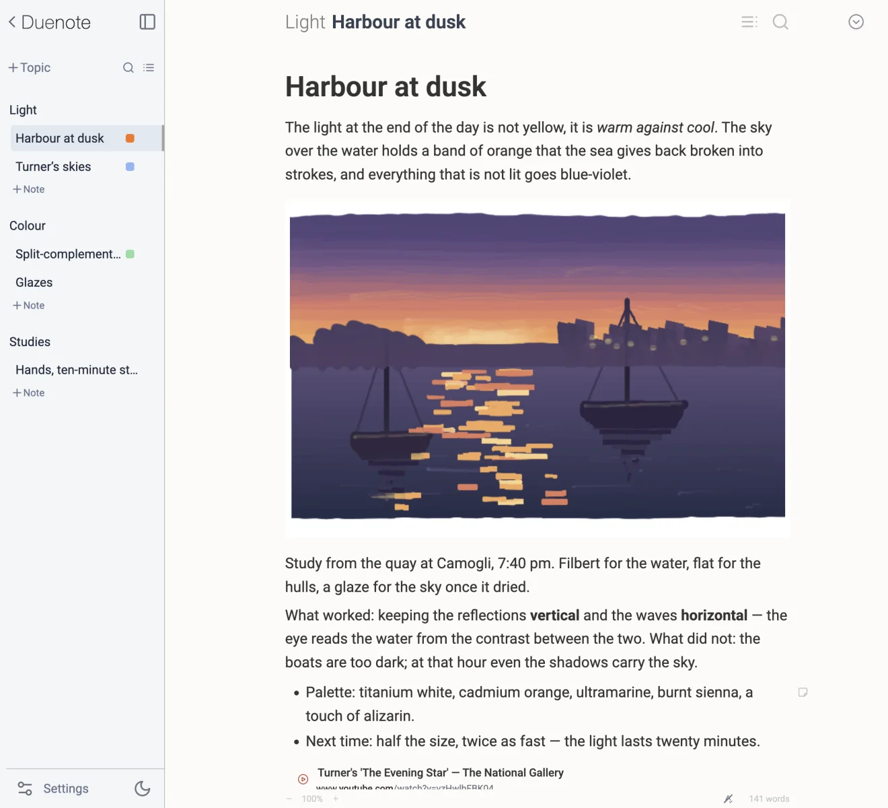Open the sidebar list view icon
Viewport: 888px width, 808px height.
149,67
